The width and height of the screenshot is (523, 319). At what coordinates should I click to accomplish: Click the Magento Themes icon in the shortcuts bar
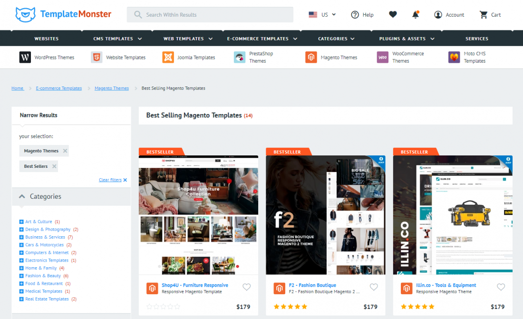click(x=311, y=58)
